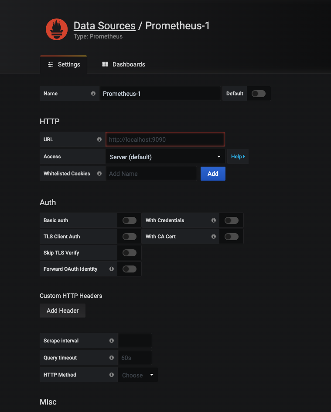The width and height of the screenshot is (331, 412).
Task: Click the info icon beside Scrape interval
Action: 111,341
